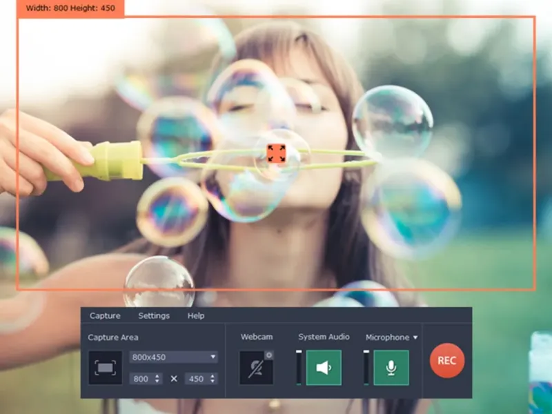This screenshot has width=552, height=414.
Task: Increase capture width with up arrow
Action: point(157,376)
